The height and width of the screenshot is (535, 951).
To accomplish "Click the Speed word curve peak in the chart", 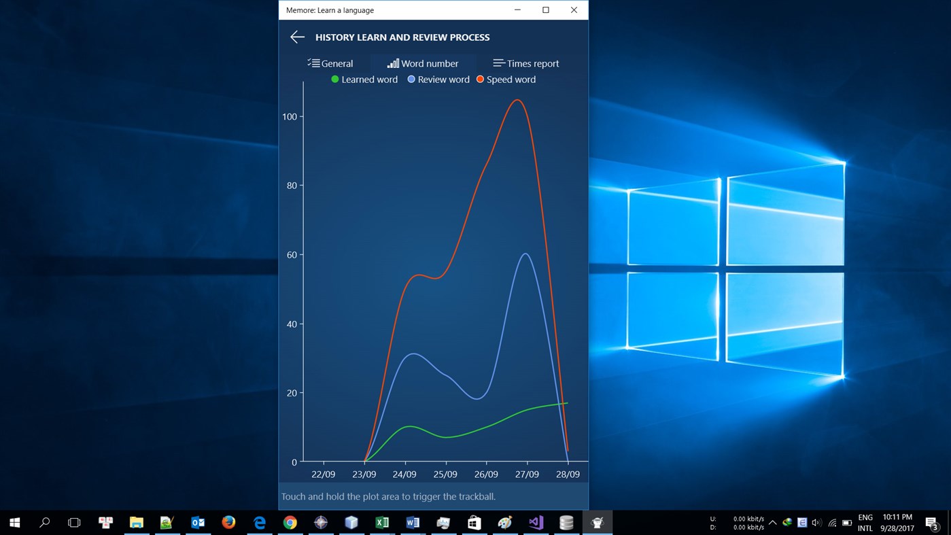I will point(517,101).
